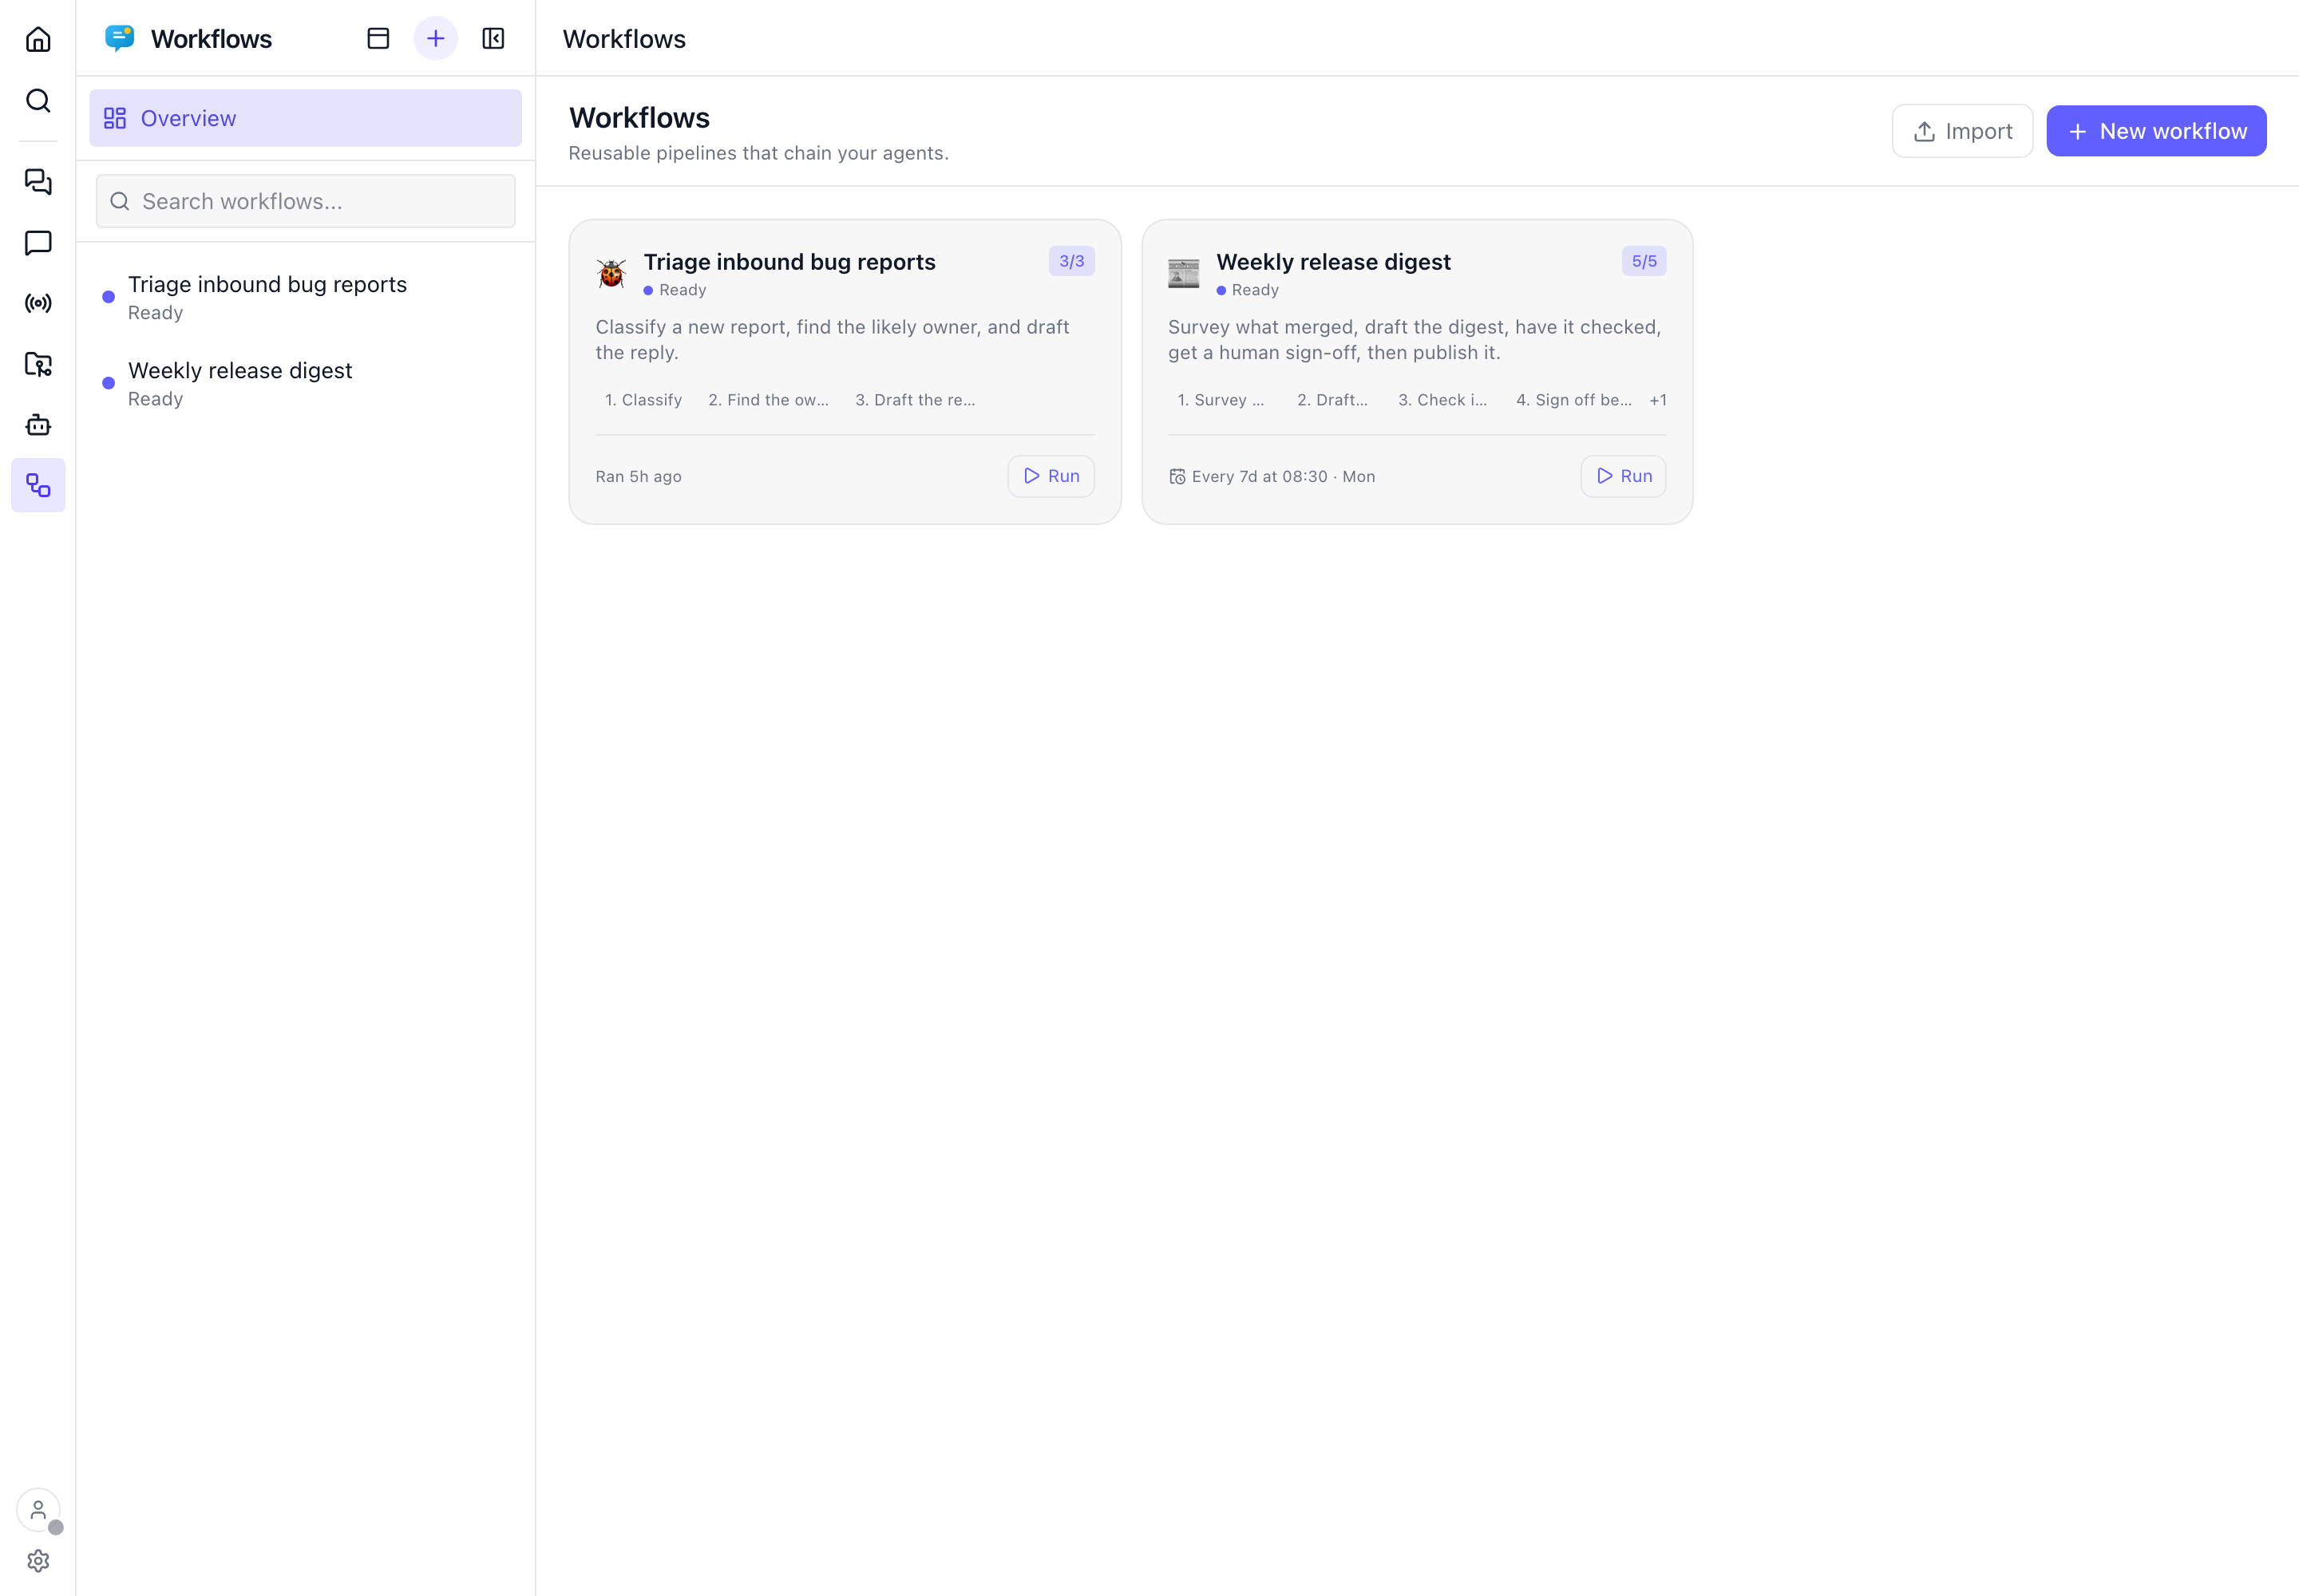Click the newspaper icon on the Weekly digest card

click(x=1184, y=272)
